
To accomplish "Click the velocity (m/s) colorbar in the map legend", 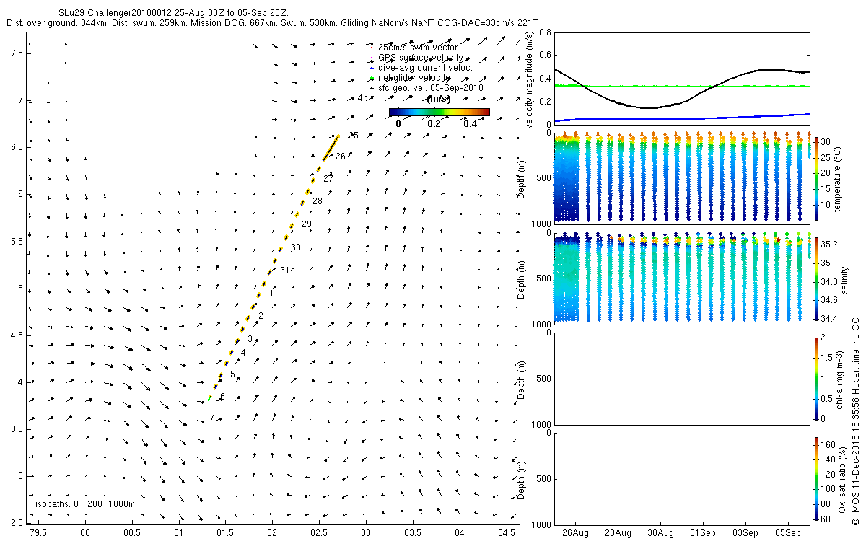I will 439,112.
